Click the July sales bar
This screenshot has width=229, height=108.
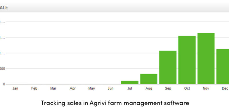pos(130,82)
